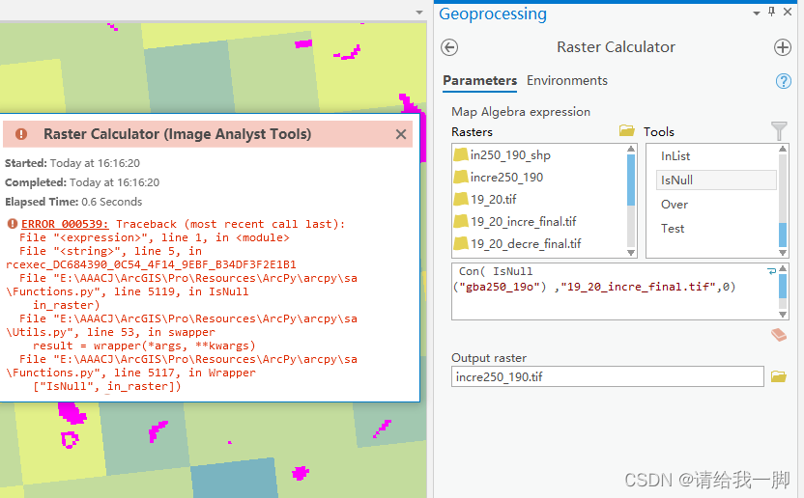The width and height of the screenshot is (804, 498).
Task: Choose the InList tool
Action: pyautogui.click(x=675, y=156)
